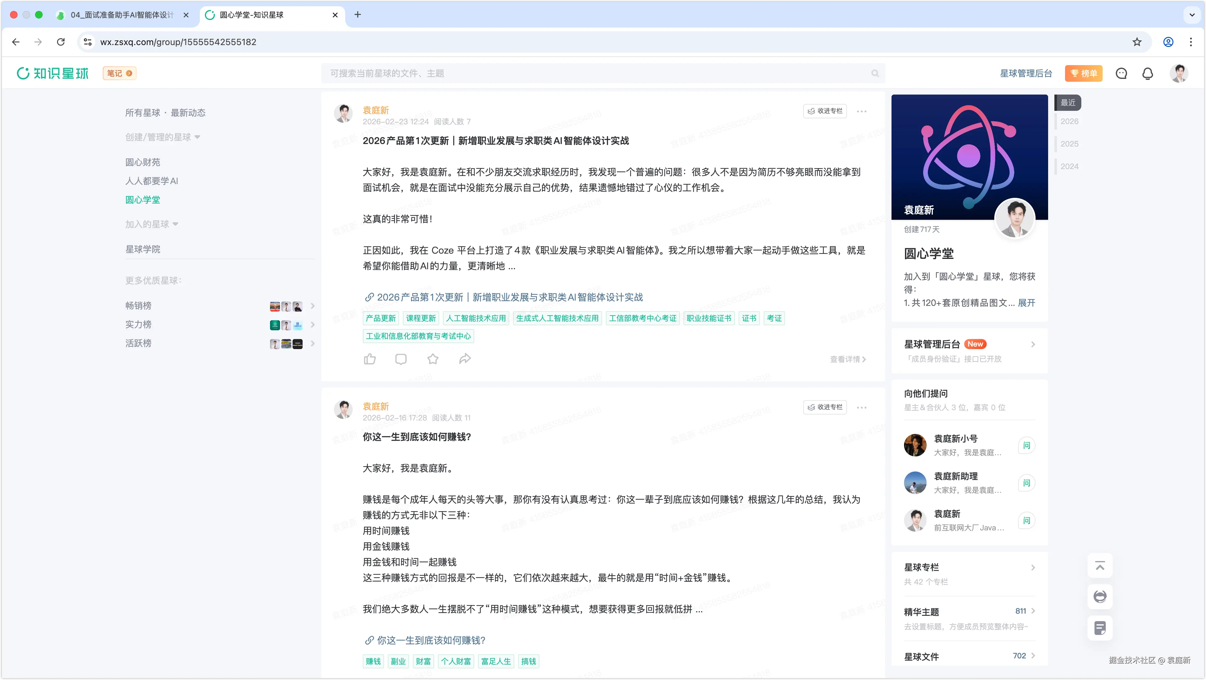Click the scroll-to-top floating button
Viewport: 1206px width, 680px height.
pos(1100,566)
